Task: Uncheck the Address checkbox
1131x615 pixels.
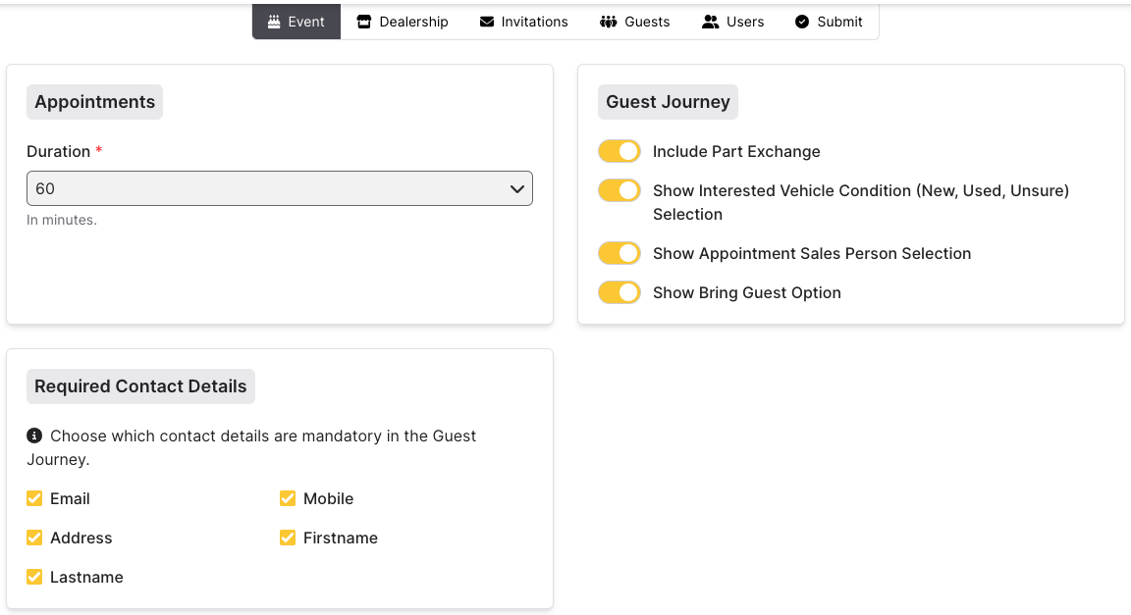Action: (34, 538)
